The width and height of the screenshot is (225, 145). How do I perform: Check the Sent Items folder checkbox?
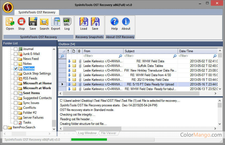pos(16,93)
